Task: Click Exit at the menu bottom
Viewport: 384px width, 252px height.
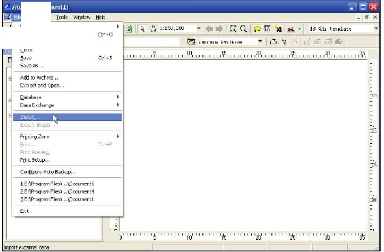Action: tap(24, 211)
